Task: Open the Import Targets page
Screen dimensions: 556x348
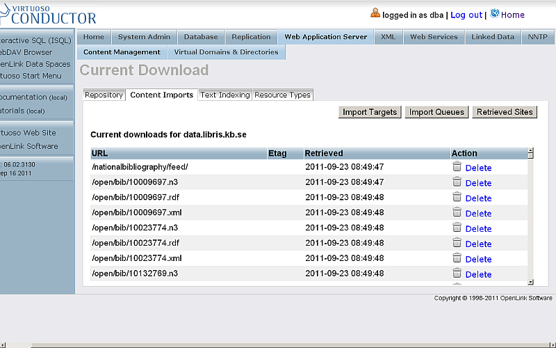Action: (370, 112)
